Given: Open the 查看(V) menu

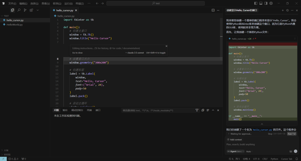Looking at the screenshot, I should pyautogui.click(x=45, y=3).
